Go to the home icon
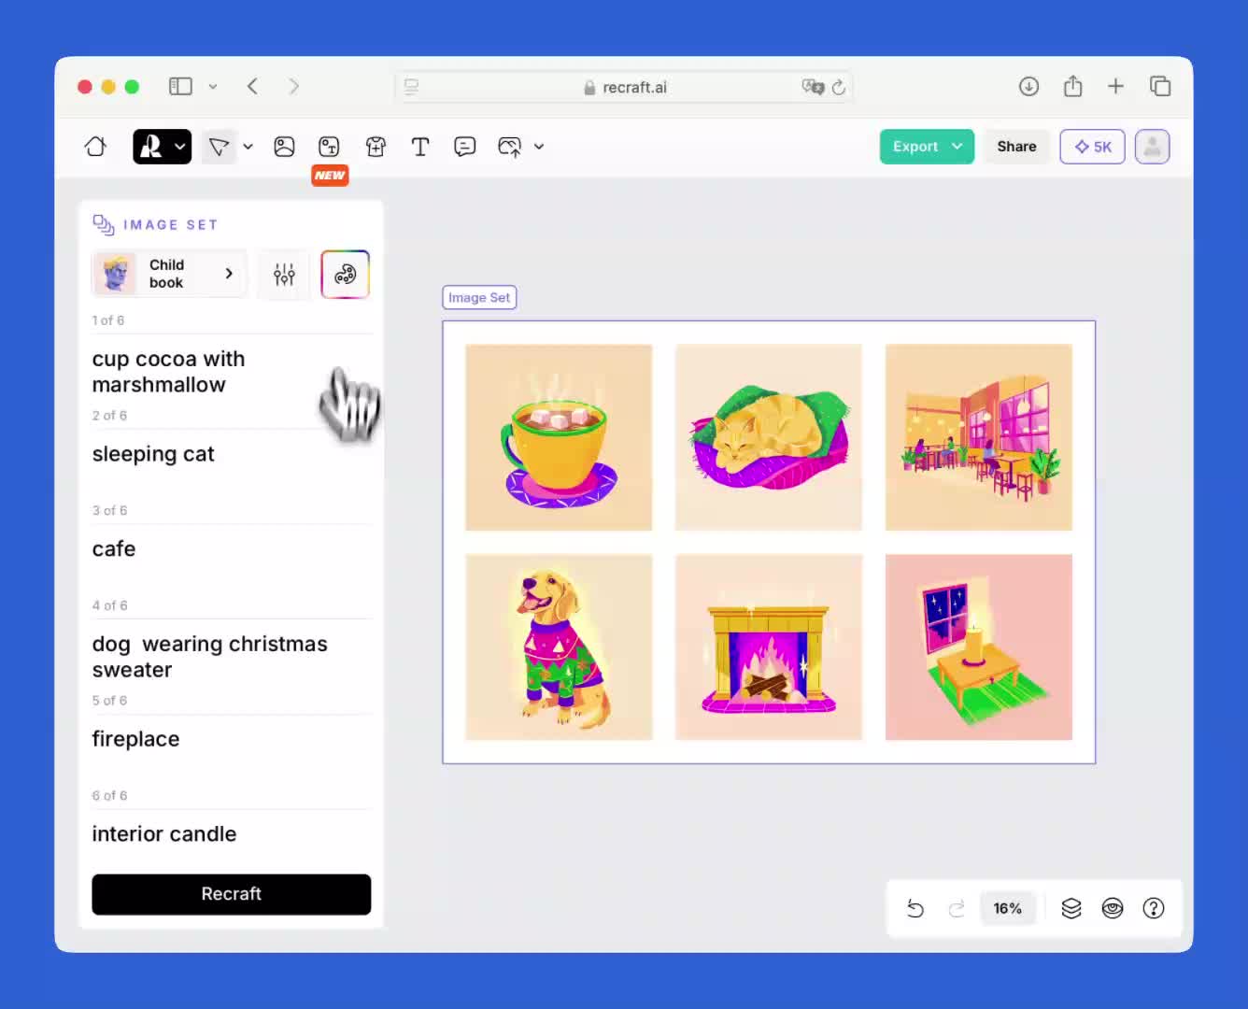 click(95, 147)
